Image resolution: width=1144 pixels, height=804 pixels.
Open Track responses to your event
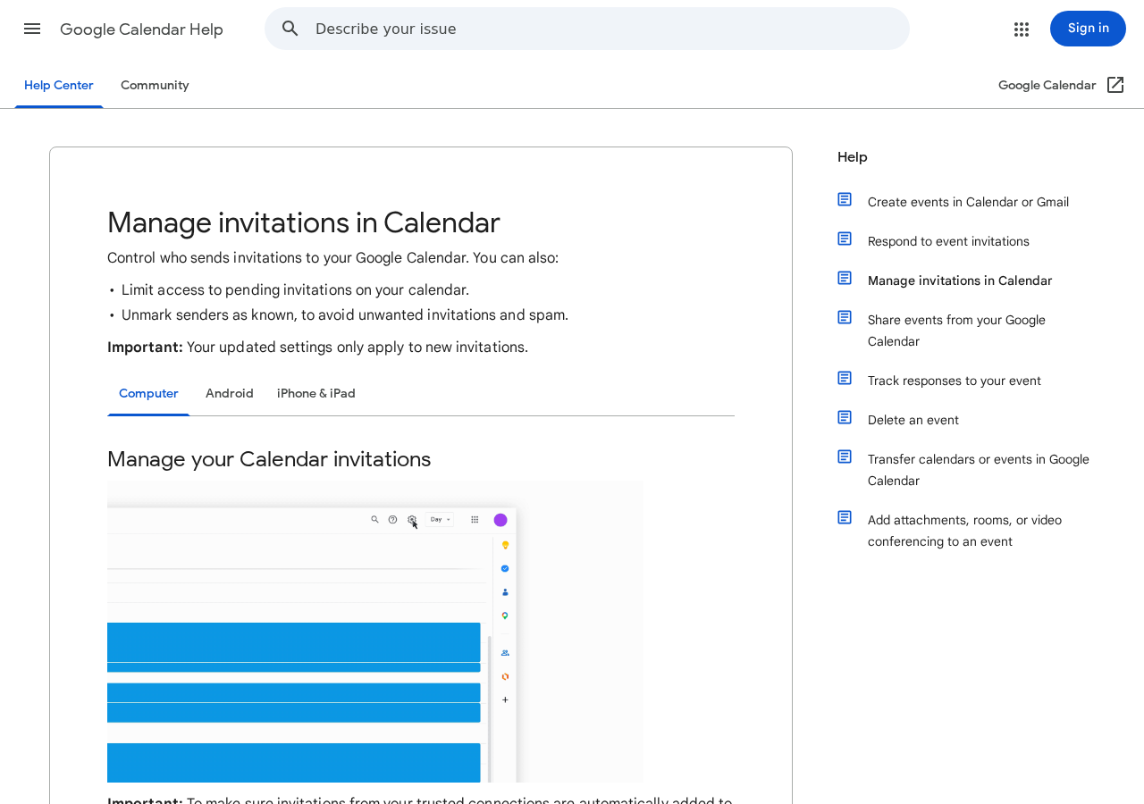tap(955, 381)
